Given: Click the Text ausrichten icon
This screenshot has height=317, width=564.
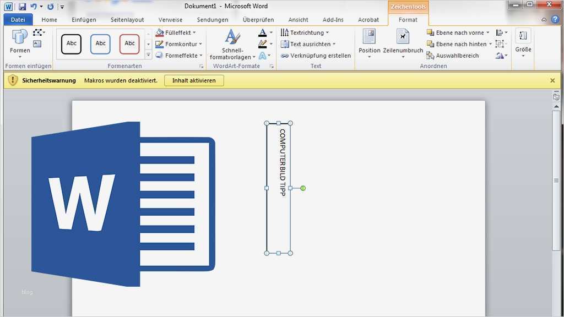Looking at the screenshot, I should (x=285, y=44).
